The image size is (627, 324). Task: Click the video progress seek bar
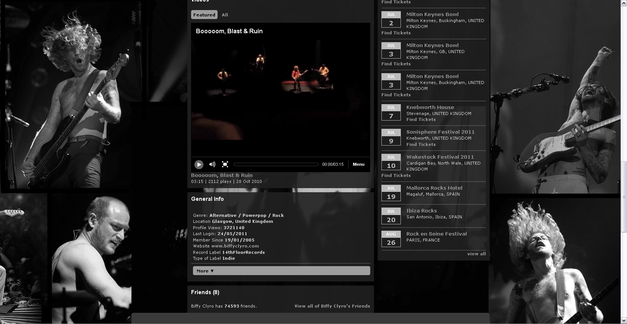pyautogui.click(x=276, y=164)
